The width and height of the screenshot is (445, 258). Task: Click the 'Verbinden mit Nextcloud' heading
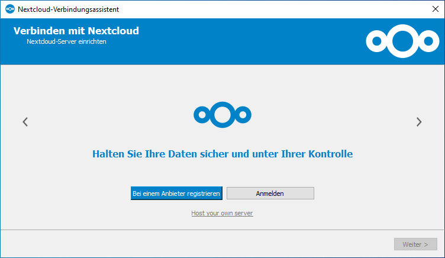coord(76,31)
